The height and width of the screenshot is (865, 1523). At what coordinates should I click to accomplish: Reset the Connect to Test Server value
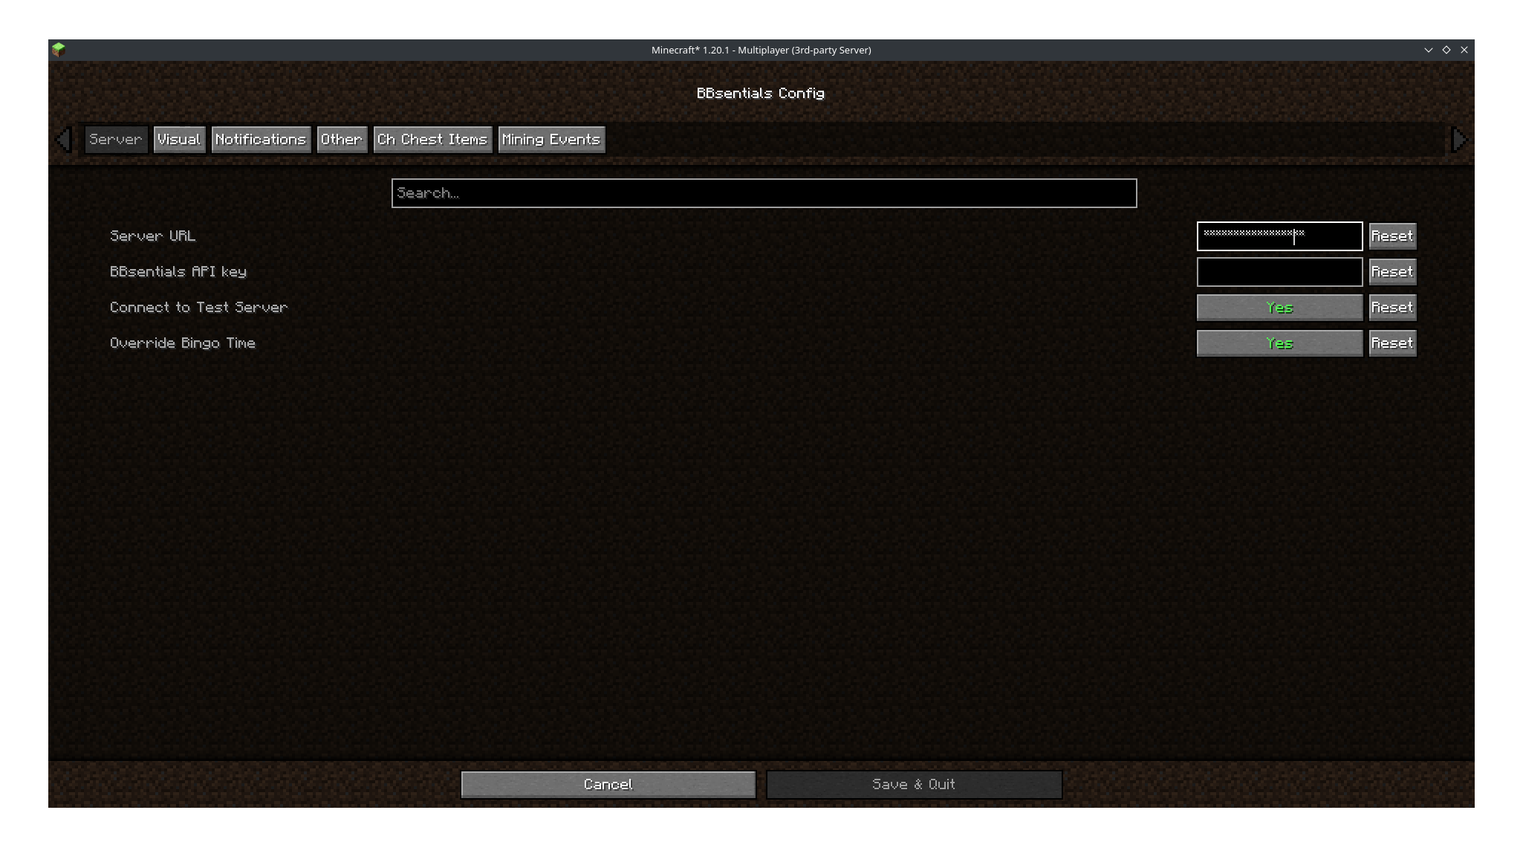click(1392, 306)
